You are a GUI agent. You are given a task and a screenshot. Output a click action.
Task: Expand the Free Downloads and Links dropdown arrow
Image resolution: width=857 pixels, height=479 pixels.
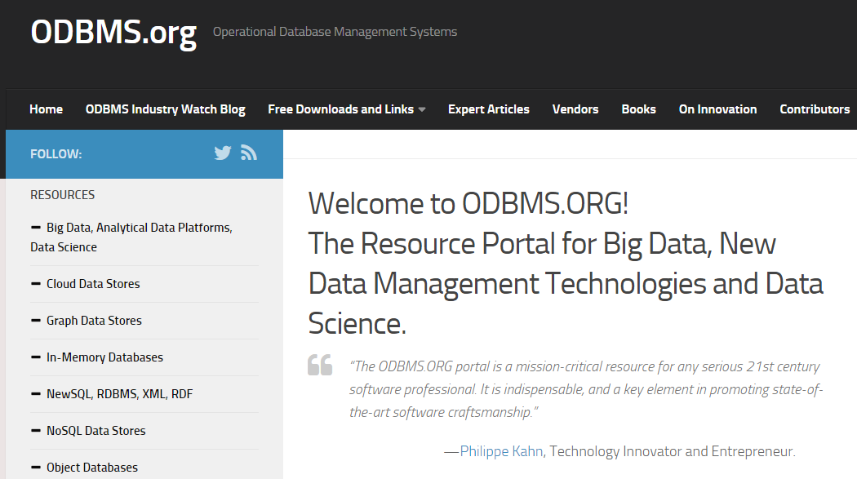point(422,109)
